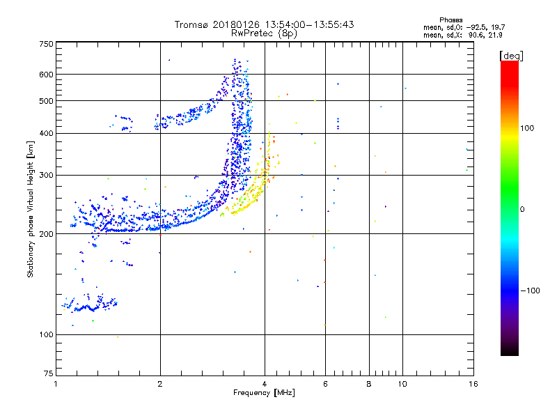This screenshot has height=418, width=557.
Task: Click the x-axis tick value "8"
Action: [369, 384]
